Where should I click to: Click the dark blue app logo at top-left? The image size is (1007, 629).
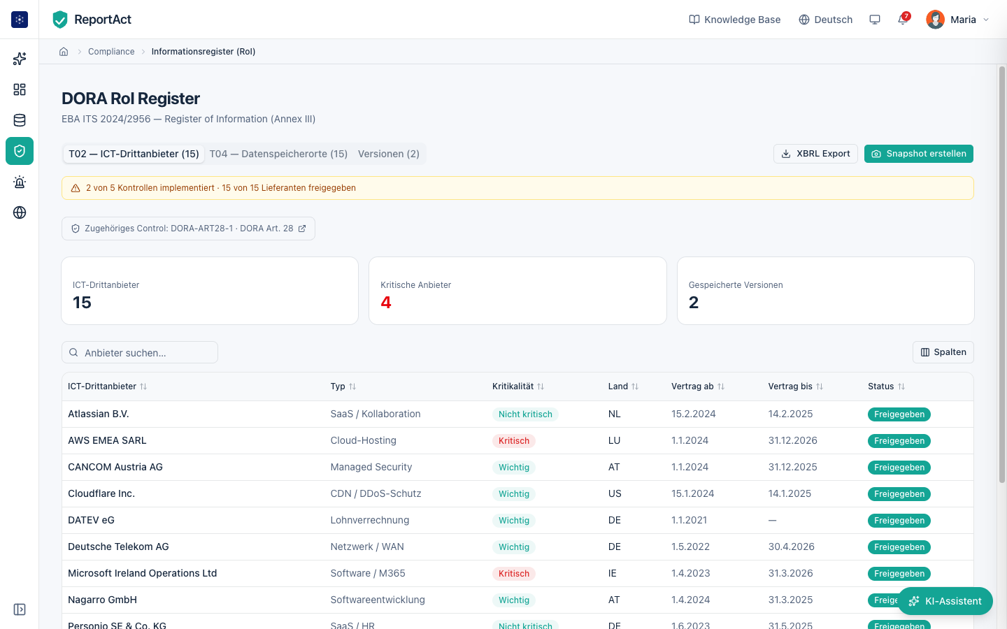coord(20,20)
